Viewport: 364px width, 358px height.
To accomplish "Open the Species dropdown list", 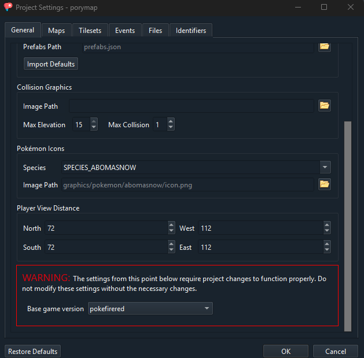I will (x=325, y=168).
